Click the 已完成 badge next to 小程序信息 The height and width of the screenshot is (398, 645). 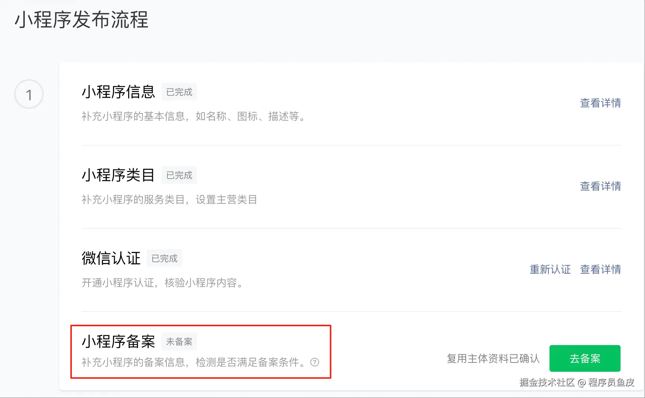pos(179,92)
